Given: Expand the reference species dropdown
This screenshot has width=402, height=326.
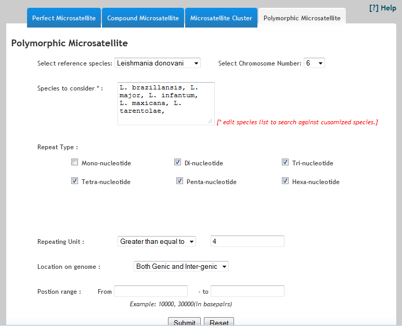Looking at the screenshot, I should coord(158,63).
